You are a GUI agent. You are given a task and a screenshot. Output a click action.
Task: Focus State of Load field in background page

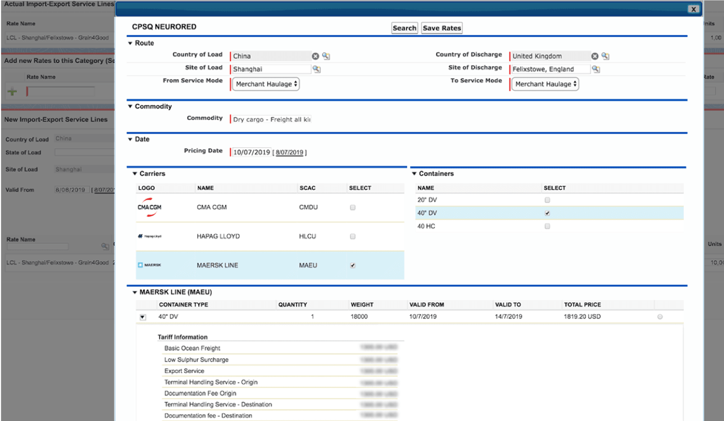tap(84, 153)
